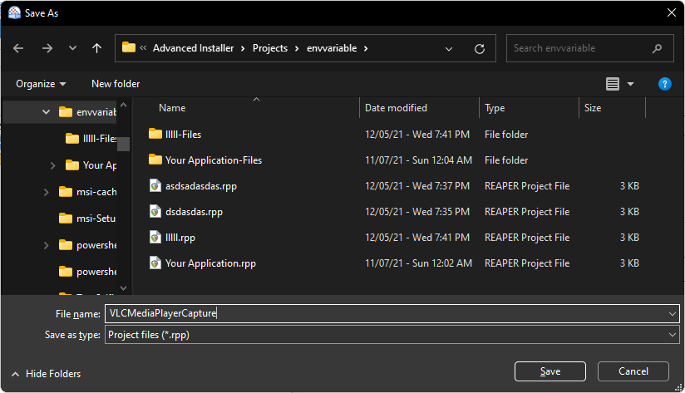Sort by Name column header
Viewport: 685px width, 393px height.
point(172,108)
